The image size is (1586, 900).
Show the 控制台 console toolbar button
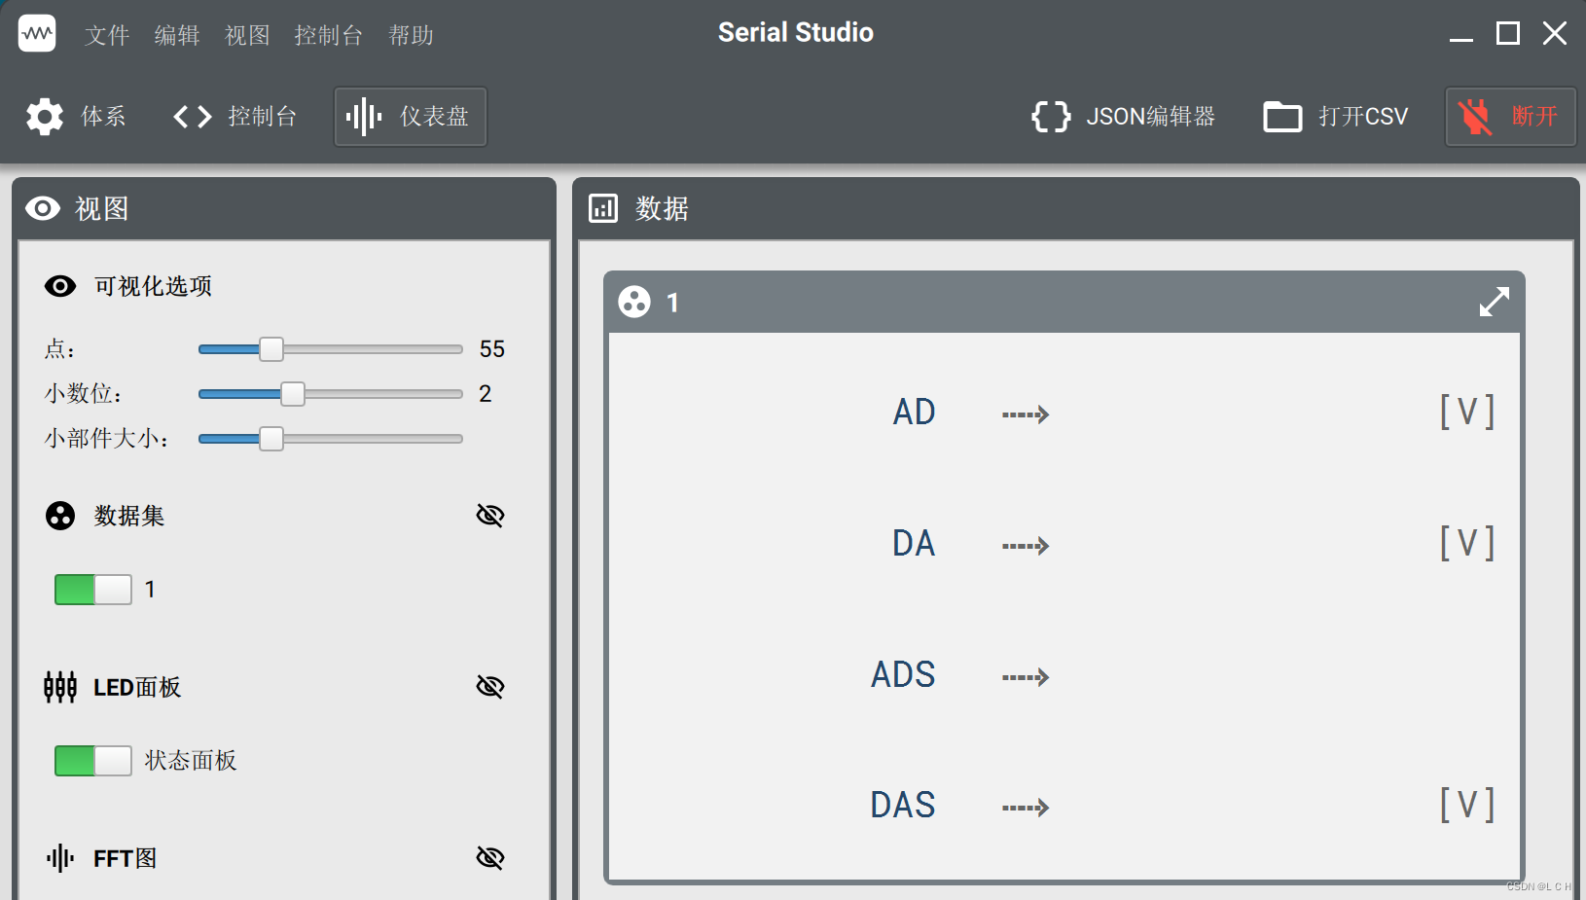234,117
